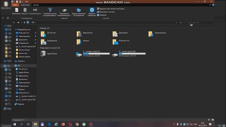The image size is (226, 127).
Task: Add a network location from ribbon
Action: point(78,12)
